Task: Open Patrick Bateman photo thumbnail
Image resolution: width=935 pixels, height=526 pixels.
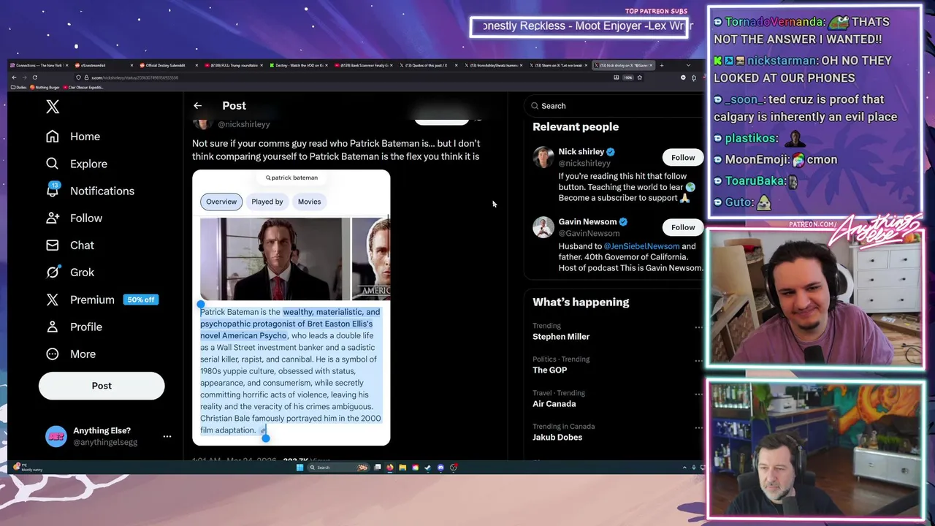Action: 275,259
